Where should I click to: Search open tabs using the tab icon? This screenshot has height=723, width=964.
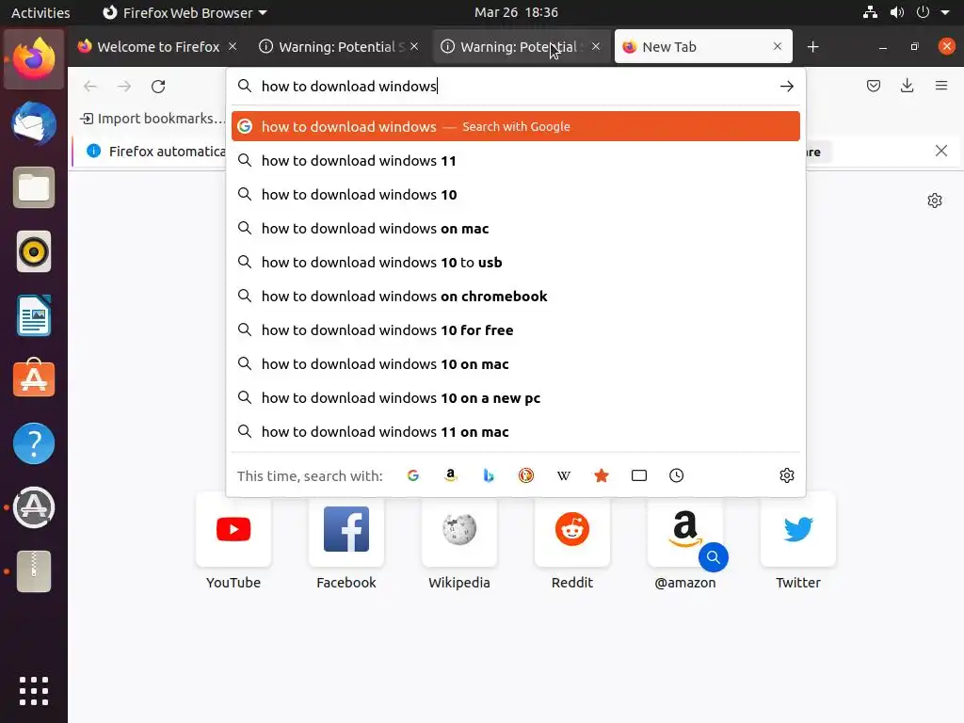(639, 475)
